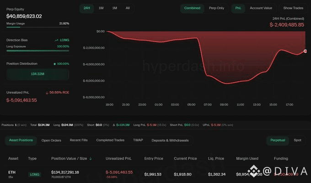
Task: Click the 09:00 time axis label
Action: tap(224, 105)
